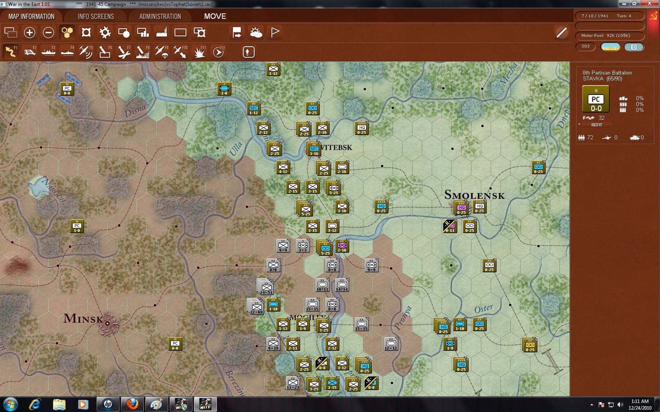Click the pennant flag icon

click(x=275, y=32)
